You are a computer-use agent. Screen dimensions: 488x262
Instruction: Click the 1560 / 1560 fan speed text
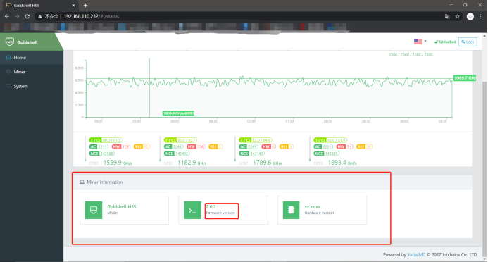click(x=411, y=54)
